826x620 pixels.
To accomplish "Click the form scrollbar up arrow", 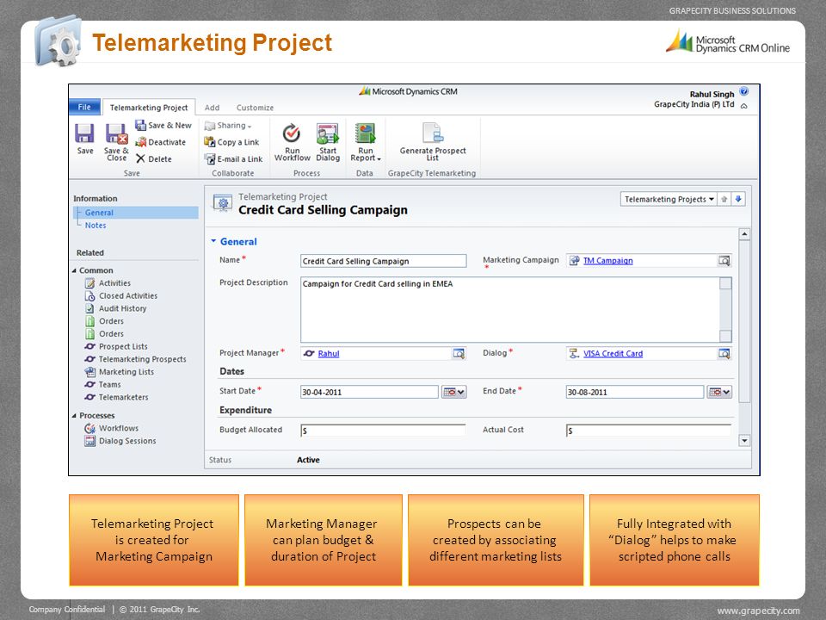I will [x=744, y=233].
